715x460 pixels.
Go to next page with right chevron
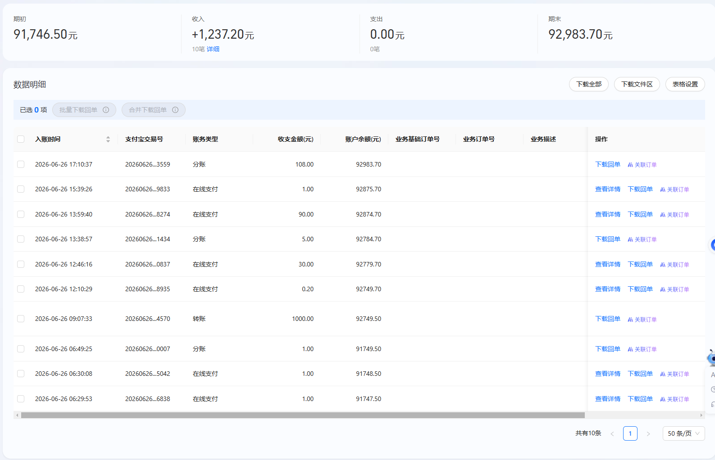648,433
